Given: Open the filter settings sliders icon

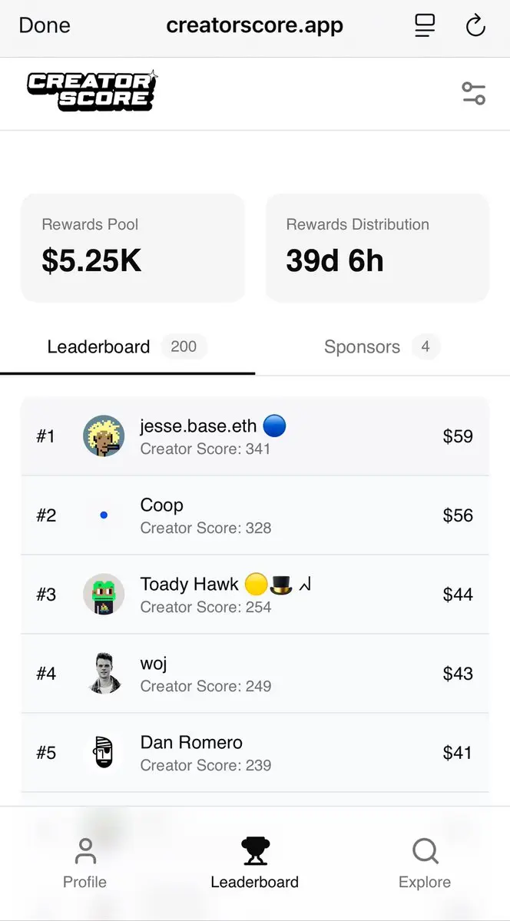Looking at the screenshot, I should (473, 94).
